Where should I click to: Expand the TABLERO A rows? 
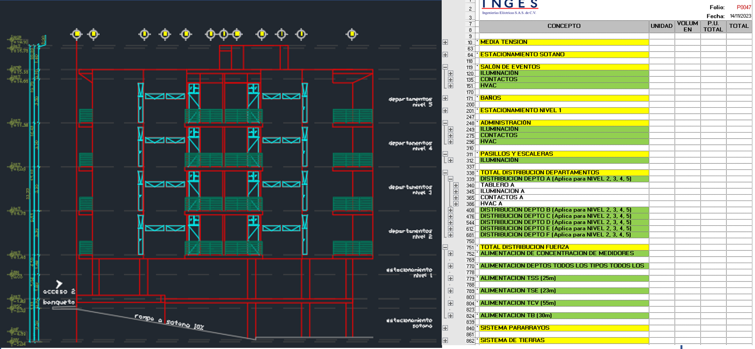(x=456, y=186)
